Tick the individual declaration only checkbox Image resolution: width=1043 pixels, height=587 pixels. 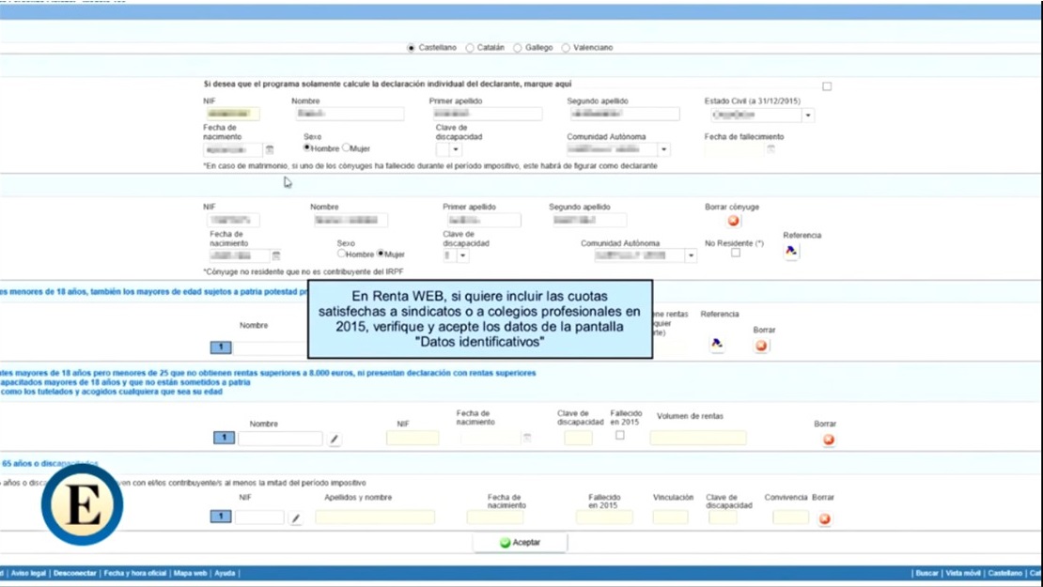[x=827, y=86]
